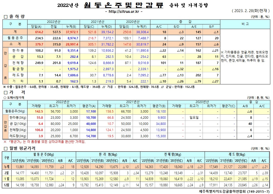Viewport: 273px width, 194px height.
Task: Click the 월동온주(5Kg) row label in price table
Action: click(15, 111)
